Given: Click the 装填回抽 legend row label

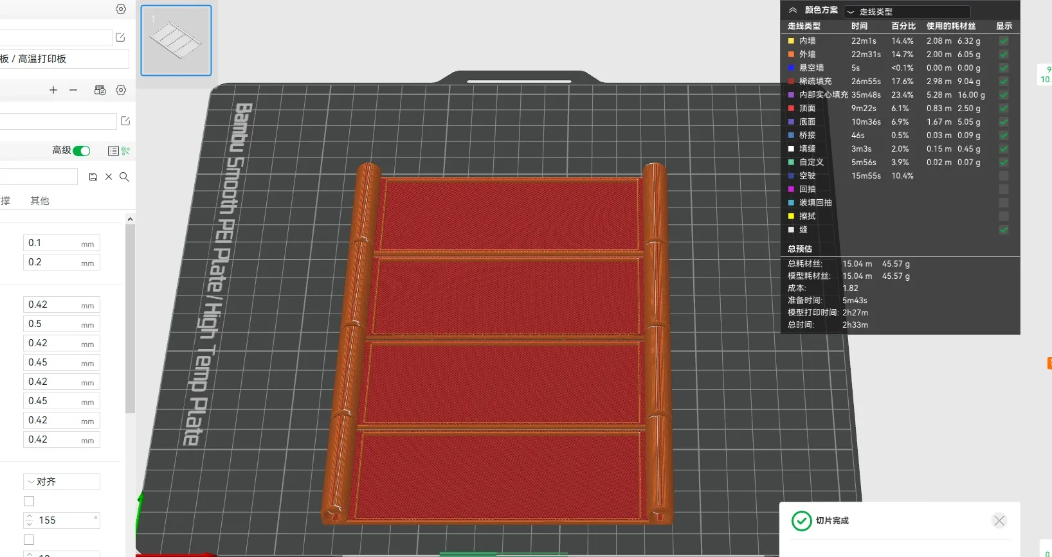Looking at the screenshot, I should pos(815,203).
